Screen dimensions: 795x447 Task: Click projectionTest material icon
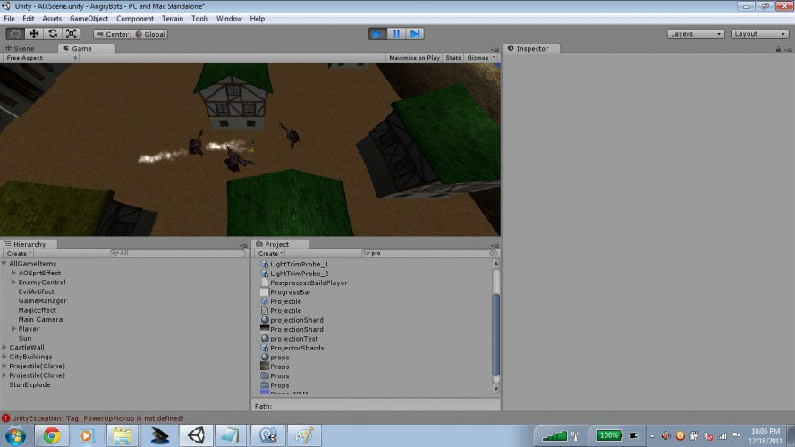point(264,339)
